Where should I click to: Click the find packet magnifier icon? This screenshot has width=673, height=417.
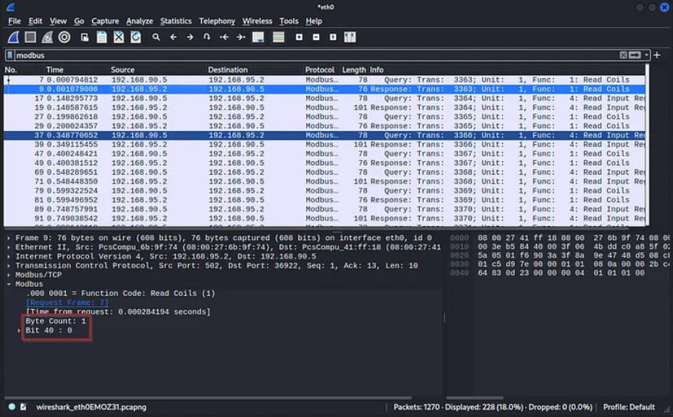click(x=156, y=37)
